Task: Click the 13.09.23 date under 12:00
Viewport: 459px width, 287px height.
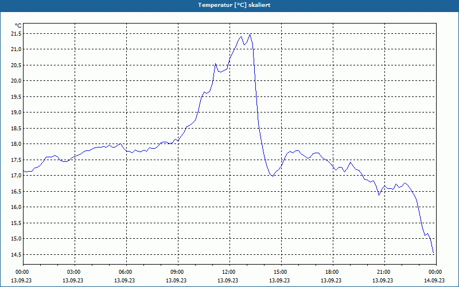Action: [228, 280]
